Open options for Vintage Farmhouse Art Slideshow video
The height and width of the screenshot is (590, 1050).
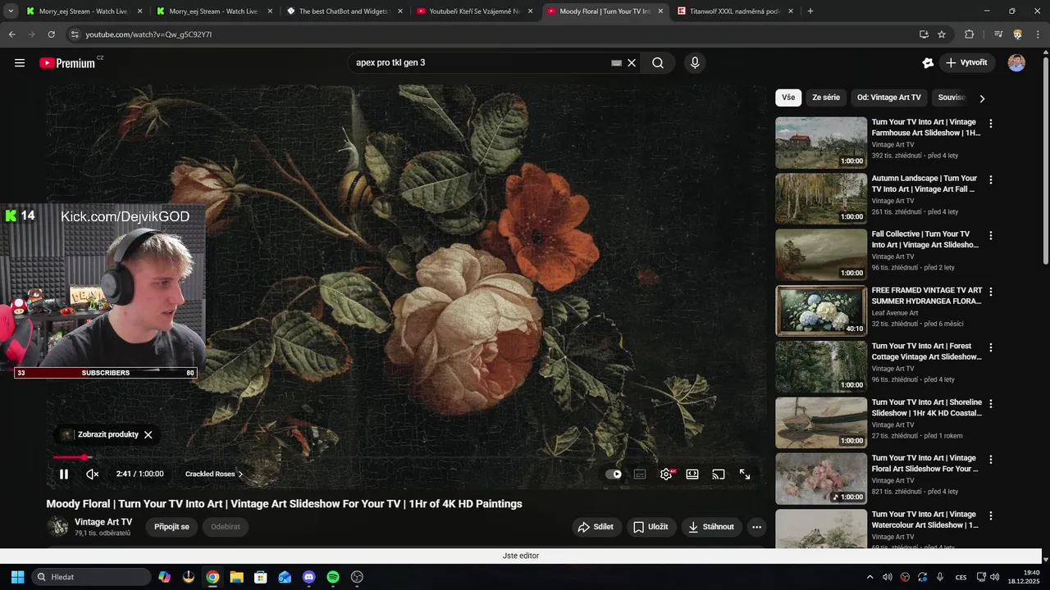pos(991,124)
